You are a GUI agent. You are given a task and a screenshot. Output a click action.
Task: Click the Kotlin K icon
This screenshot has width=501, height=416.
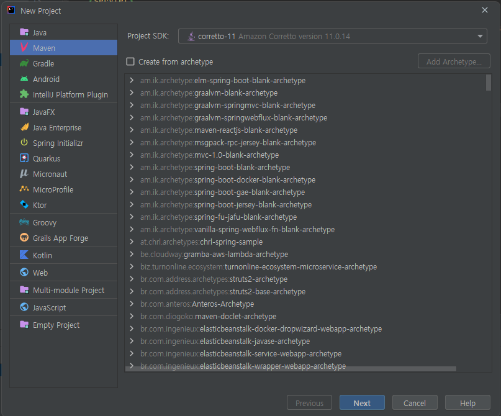point(24,255)
